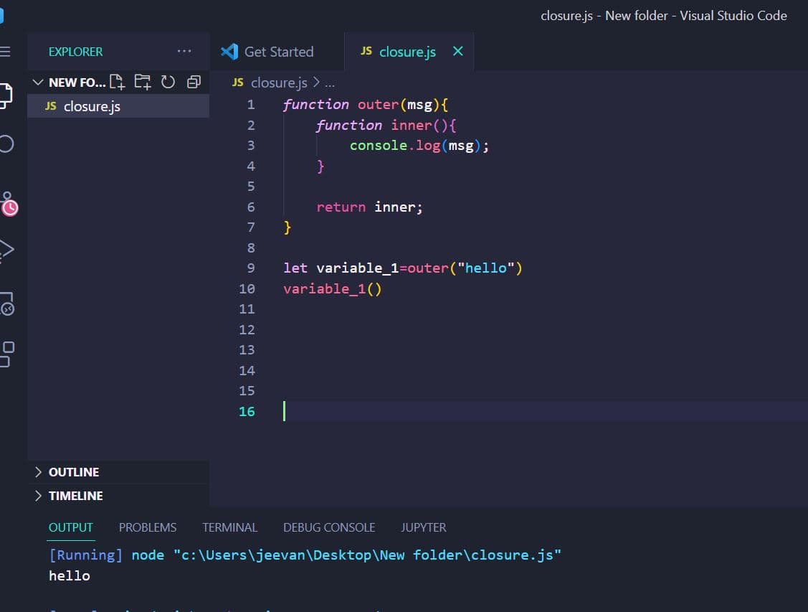This screenshot has height=612, width=808.
Task: Open the JUPYTER panel tab
Action: pyautogui.click(x=424, y=527)
